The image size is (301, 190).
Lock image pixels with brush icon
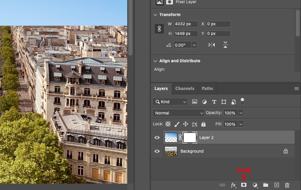177,124
